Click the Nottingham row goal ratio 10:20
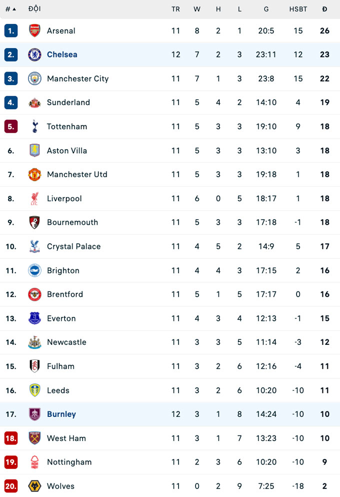The height and width of the screenshot is (497, 340). coord(266,462)
